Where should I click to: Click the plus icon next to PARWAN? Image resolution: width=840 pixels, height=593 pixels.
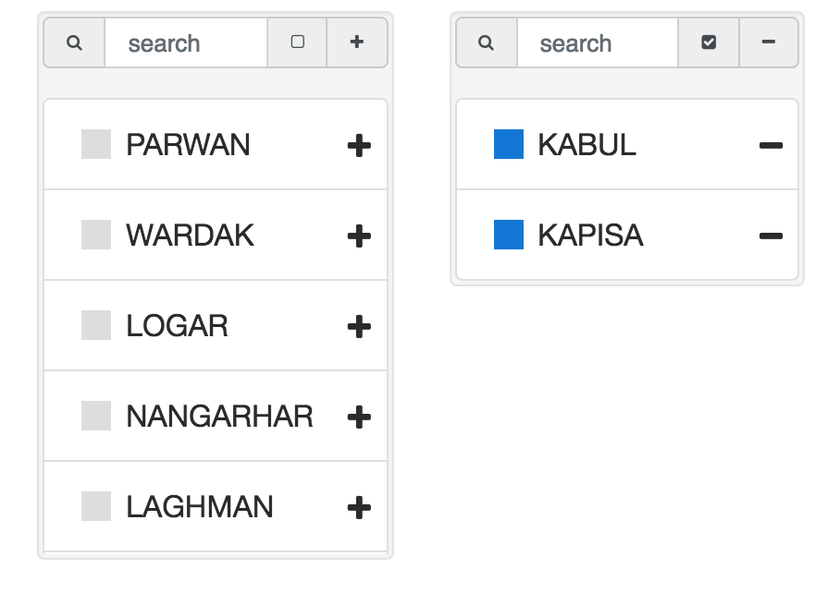[x=359, y=146]
